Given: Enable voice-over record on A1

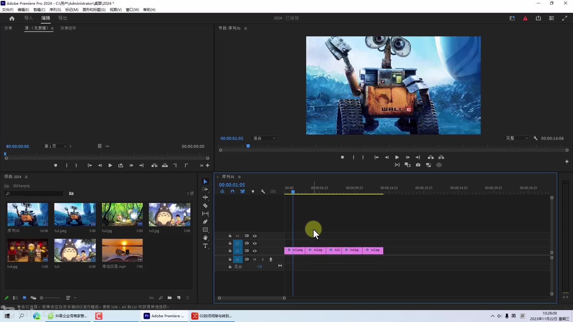Looking at the screenshot, I should [x=271, y=259].
